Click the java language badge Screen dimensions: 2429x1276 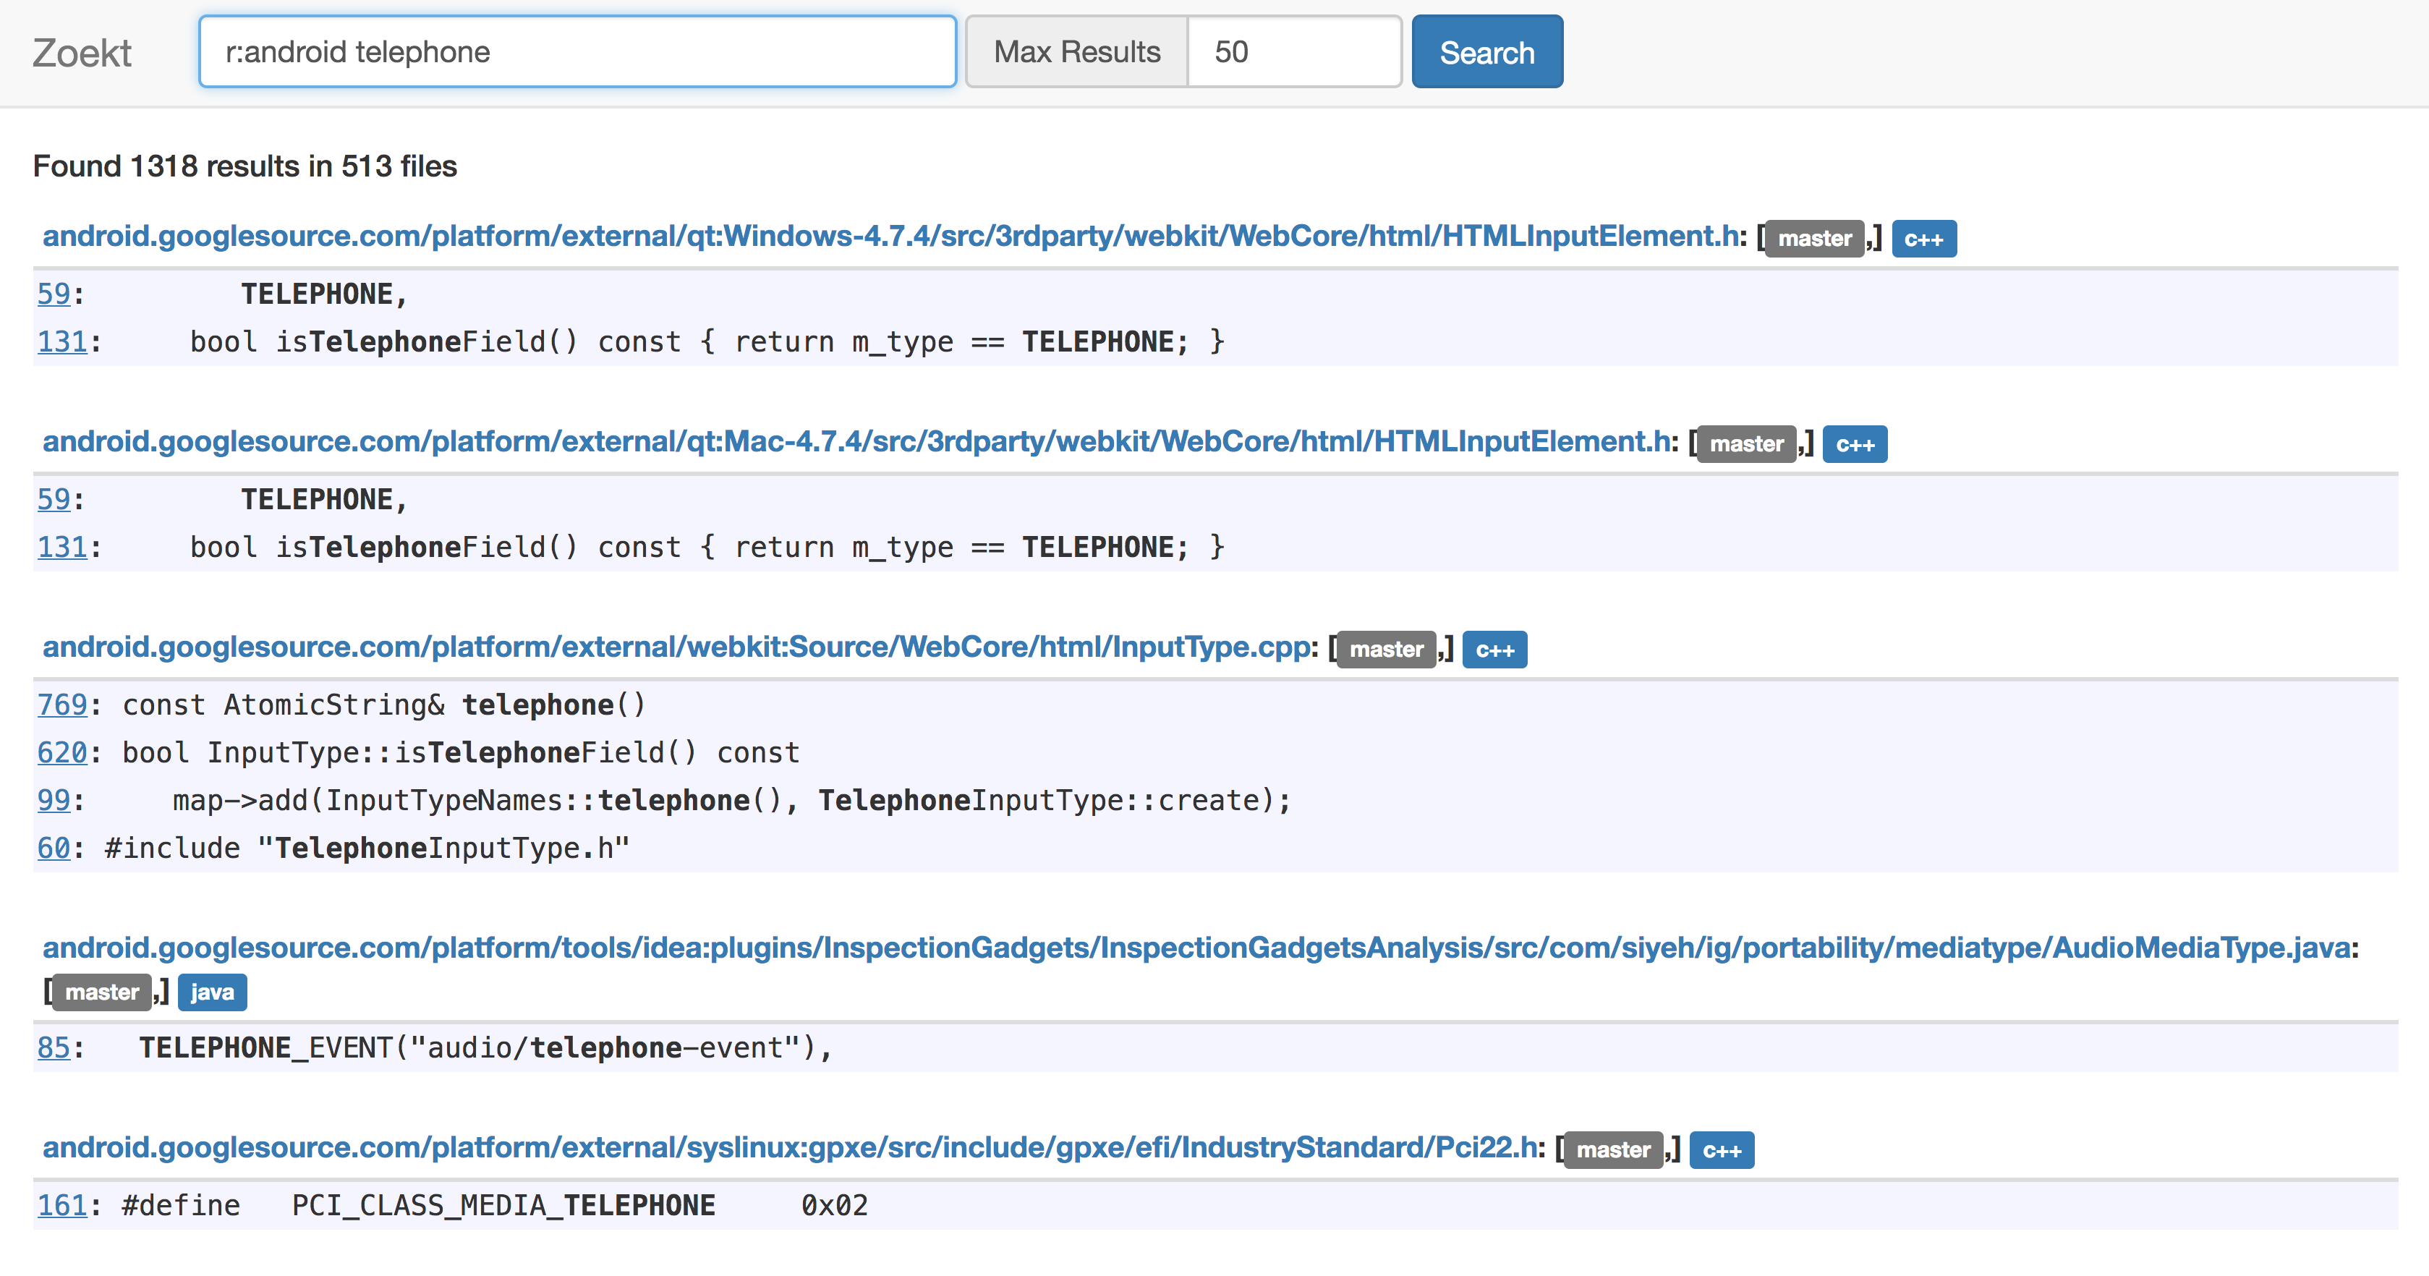212,992
